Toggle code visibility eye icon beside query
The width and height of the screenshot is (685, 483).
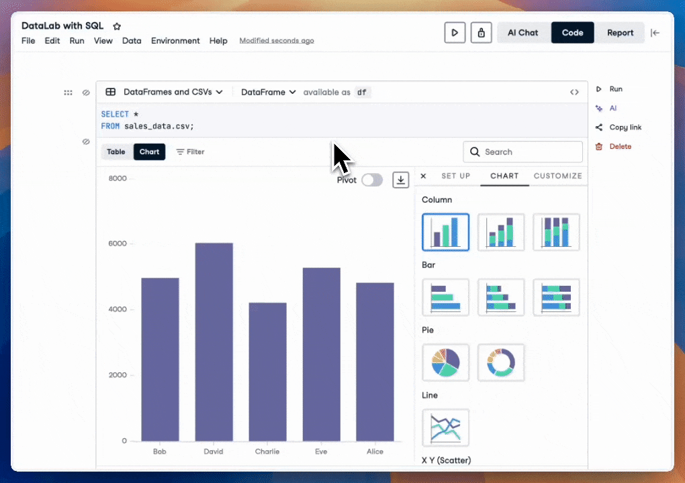click(x=86, y=93)
